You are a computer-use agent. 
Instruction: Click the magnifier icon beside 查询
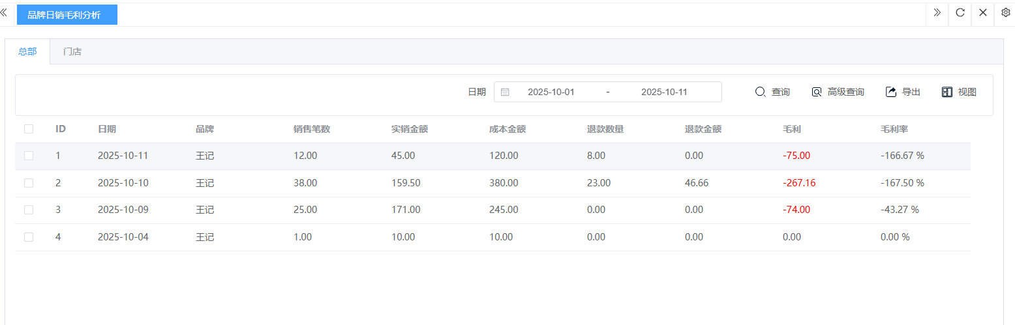[760, 92]
